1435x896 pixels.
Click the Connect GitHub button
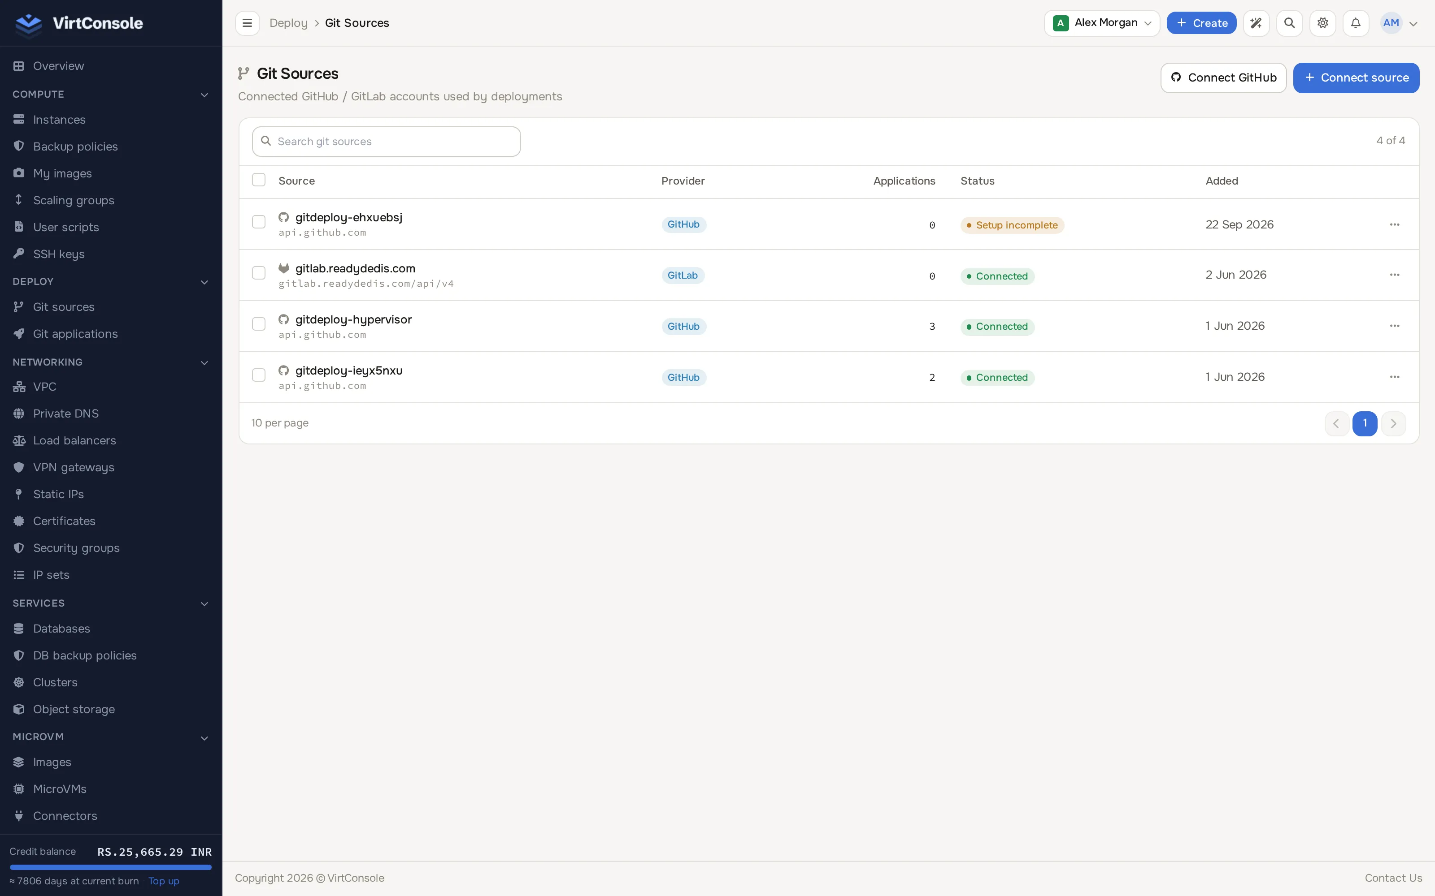click(1223, 78)
